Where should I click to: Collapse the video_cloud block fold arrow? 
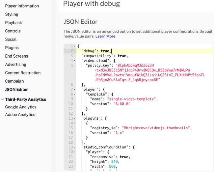(75, 61)
